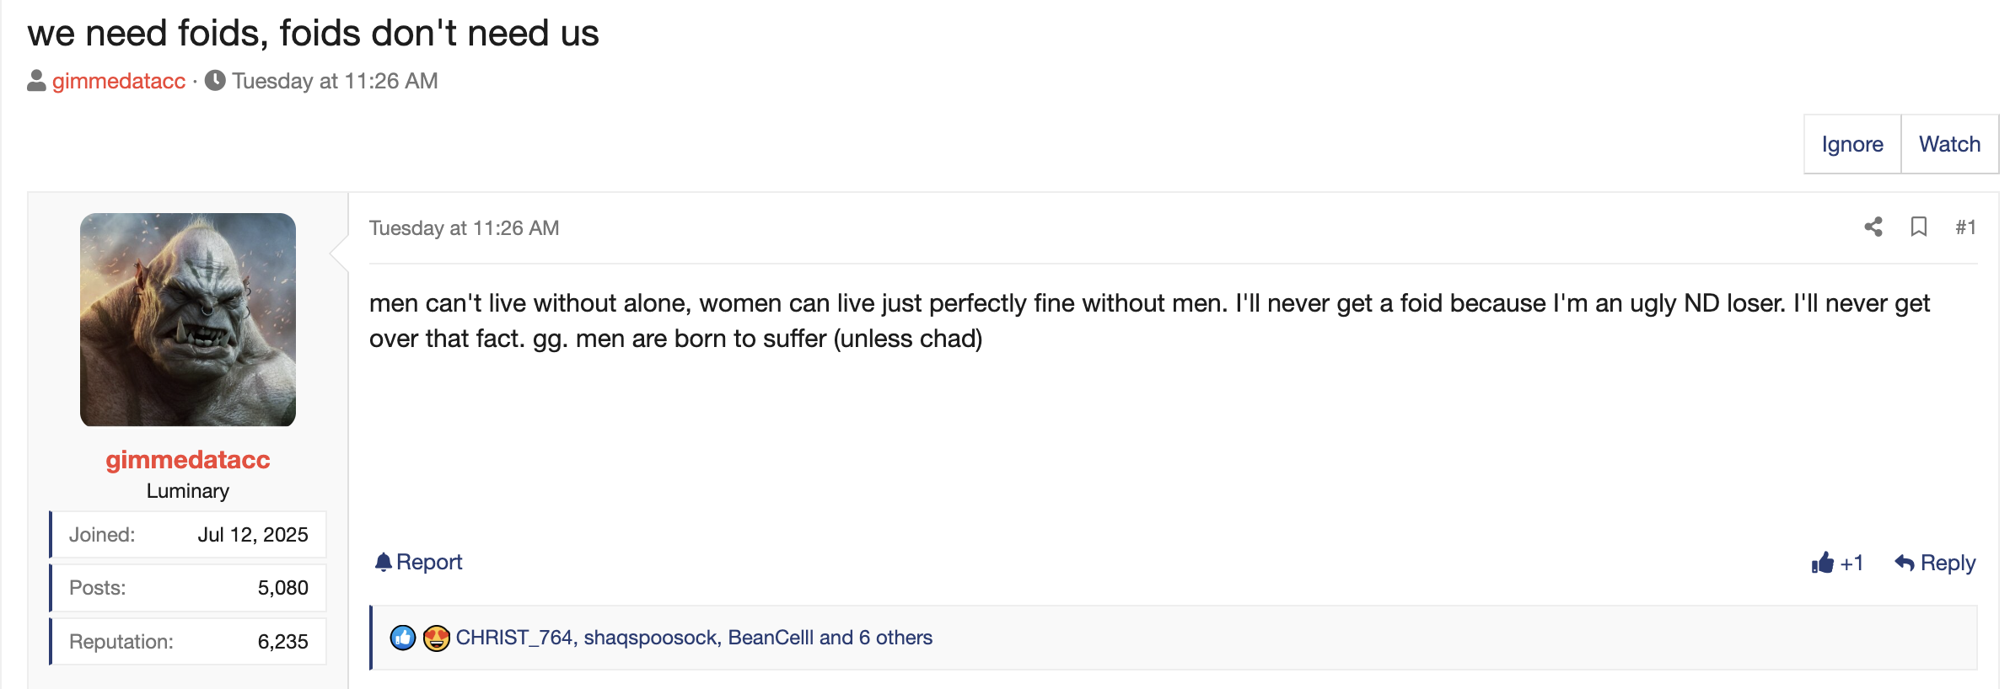The height and width of the screenshot is (689, 2010).
Task: Click the thumbs-up +1 like icon
Action: coord(1823,563)
